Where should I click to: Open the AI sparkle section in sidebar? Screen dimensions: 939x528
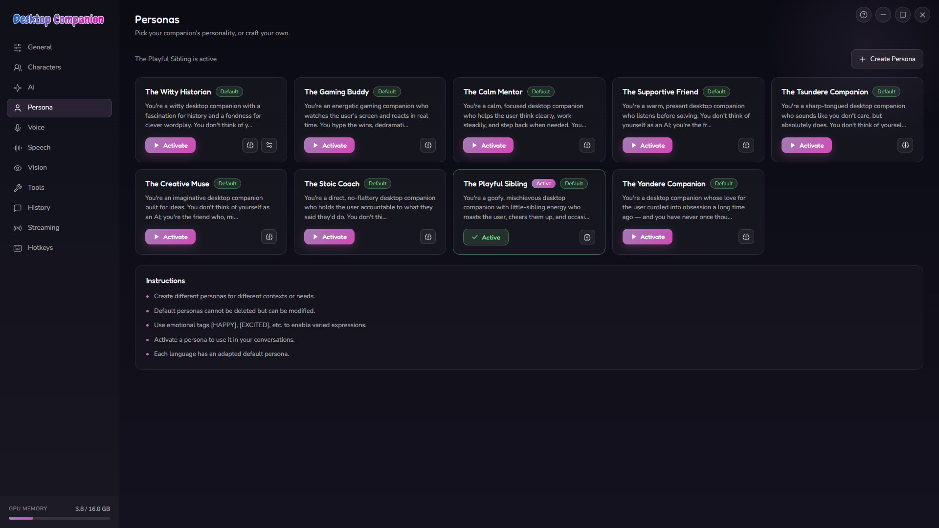click(x=59, y=88)
